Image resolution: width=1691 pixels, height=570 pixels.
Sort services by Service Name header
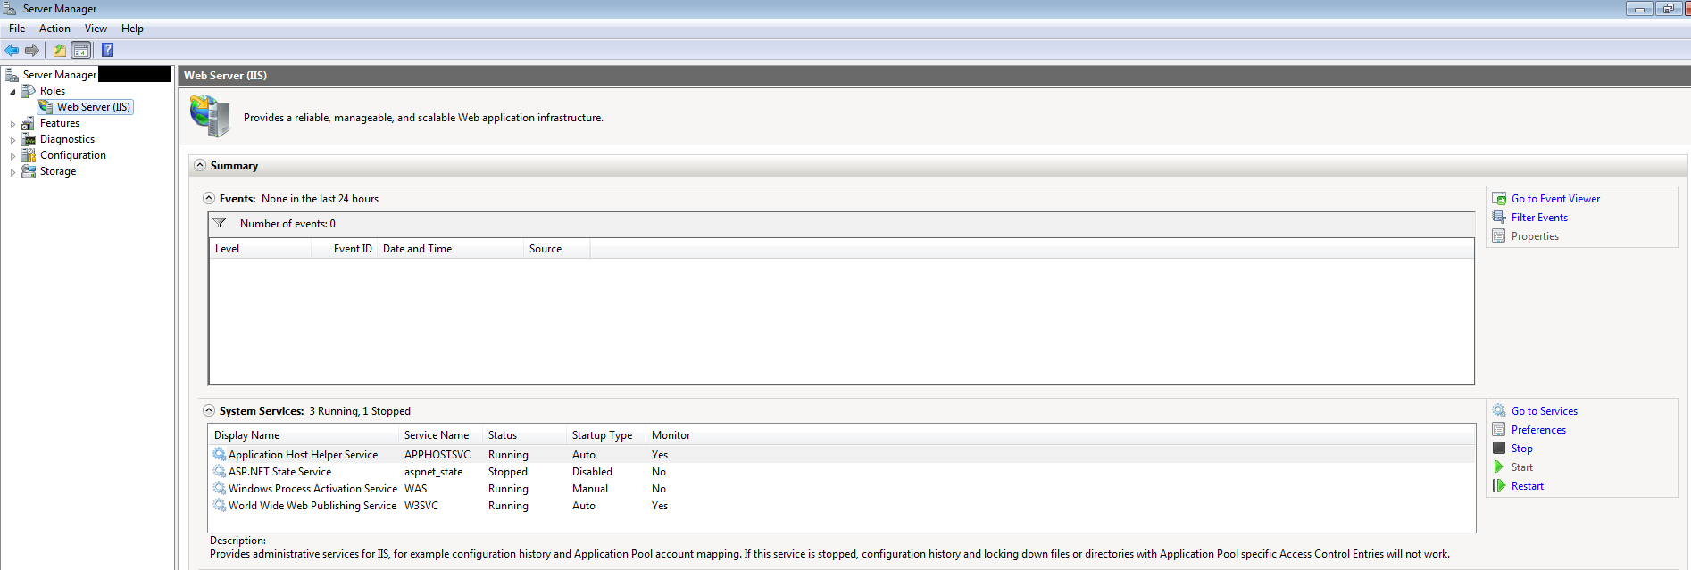click(441, 435)
